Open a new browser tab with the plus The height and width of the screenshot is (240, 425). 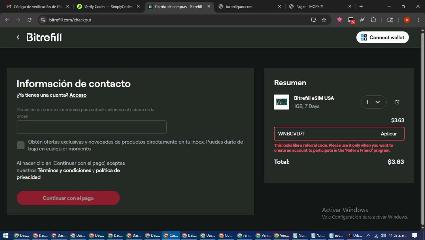361,6
